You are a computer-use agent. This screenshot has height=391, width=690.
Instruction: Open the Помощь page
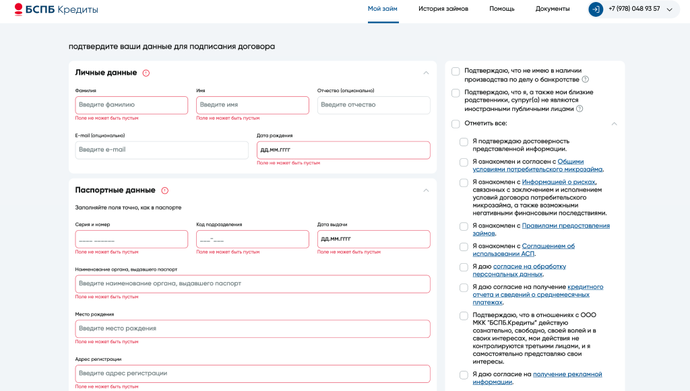tap(501, 10)
